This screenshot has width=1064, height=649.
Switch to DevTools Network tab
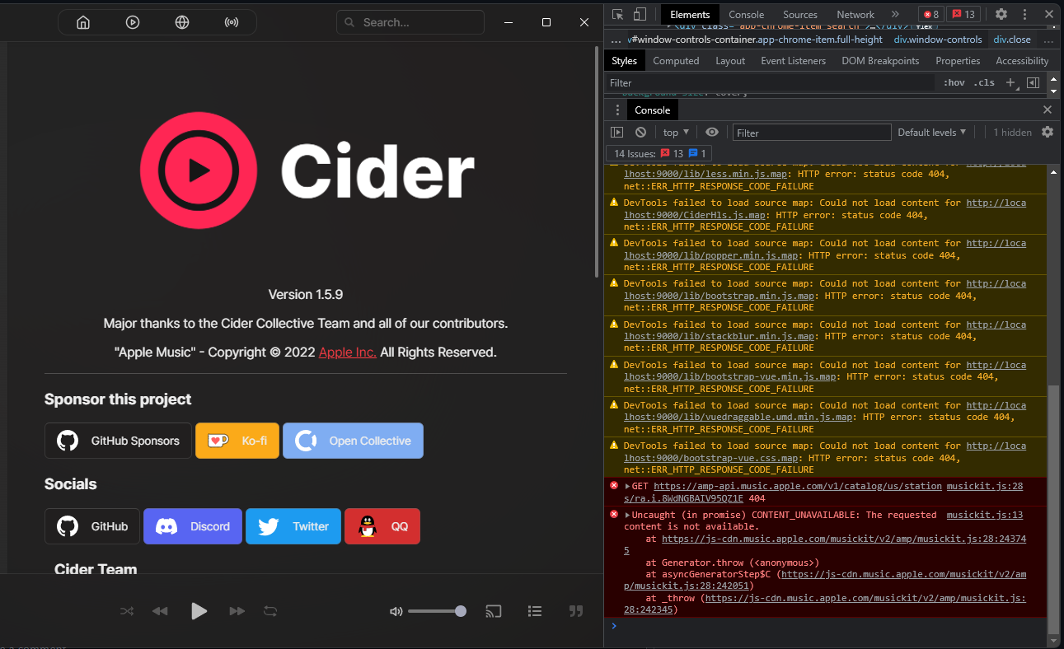point(855,14)
